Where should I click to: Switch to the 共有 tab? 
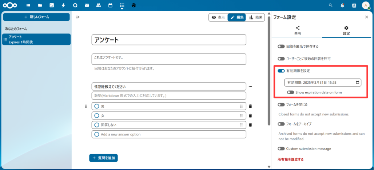coord(297,30)
